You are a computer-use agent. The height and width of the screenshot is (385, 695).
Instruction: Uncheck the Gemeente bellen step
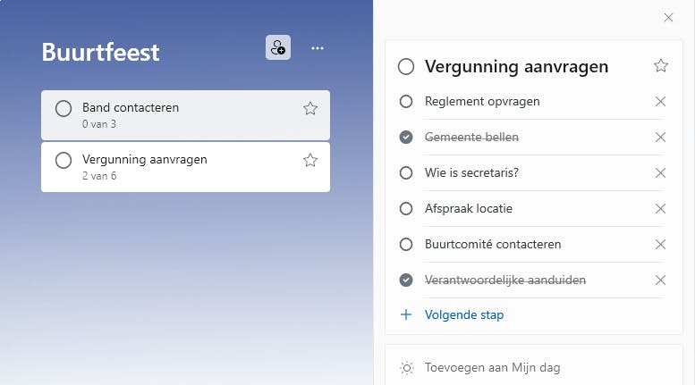406,138
